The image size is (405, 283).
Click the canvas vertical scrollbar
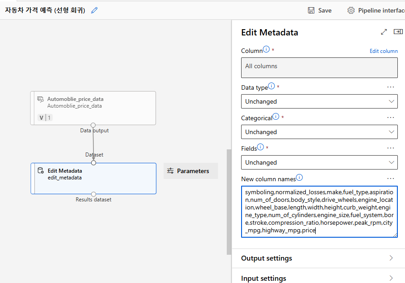tap(229, 202)
